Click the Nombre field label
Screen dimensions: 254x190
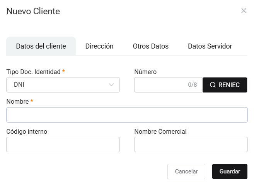point(17,101)
